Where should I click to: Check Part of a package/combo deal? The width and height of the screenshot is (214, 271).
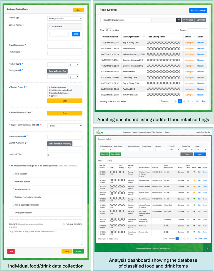pyautogui.click(x=13, y=205)
